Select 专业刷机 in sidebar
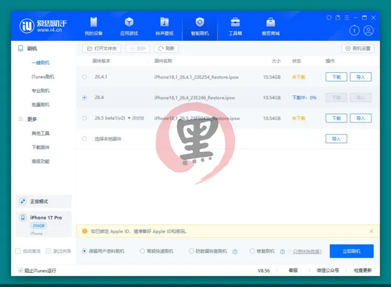 coord(40,91)
